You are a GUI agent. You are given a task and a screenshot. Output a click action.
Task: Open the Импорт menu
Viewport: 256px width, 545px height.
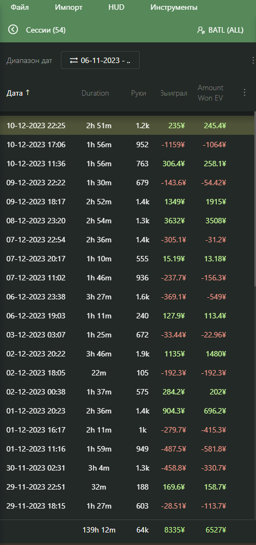coord(69,7)
